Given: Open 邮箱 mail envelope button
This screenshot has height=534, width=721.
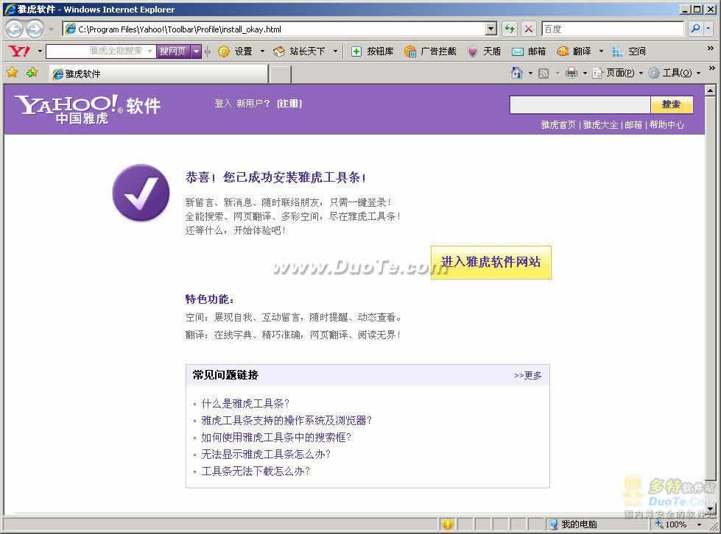Looking at the screenshot, I should tap(529, 51).
